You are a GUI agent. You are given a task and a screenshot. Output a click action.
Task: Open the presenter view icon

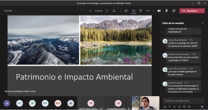[x=114, y=11]
